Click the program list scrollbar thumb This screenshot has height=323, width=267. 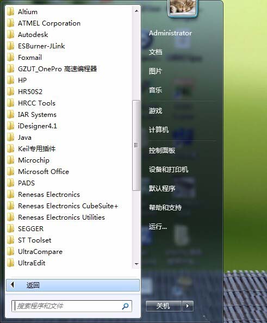(136, 145)
